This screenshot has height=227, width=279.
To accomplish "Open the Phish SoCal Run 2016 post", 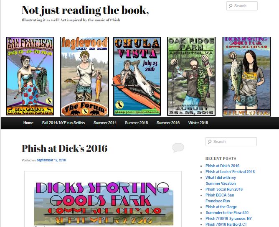I will (x=224, y=189).
